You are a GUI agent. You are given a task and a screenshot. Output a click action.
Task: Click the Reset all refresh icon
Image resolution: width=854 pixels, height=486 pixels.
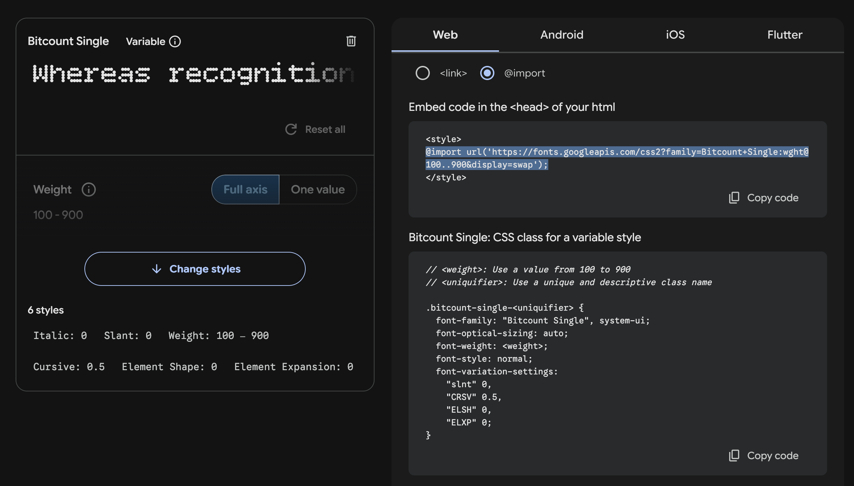coord(291,129)
